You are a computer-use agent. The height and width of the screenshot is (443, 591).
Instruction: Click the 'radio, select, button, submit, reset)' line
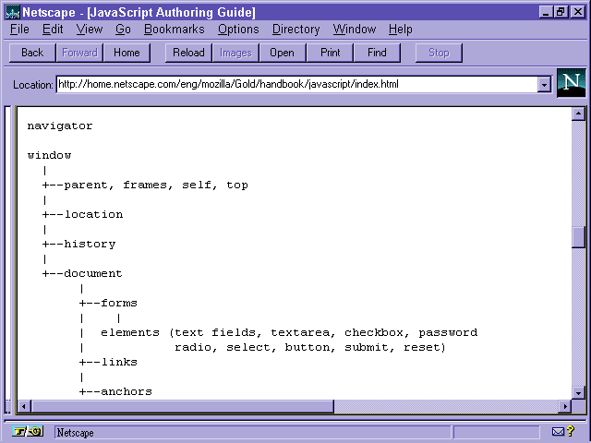310,347
